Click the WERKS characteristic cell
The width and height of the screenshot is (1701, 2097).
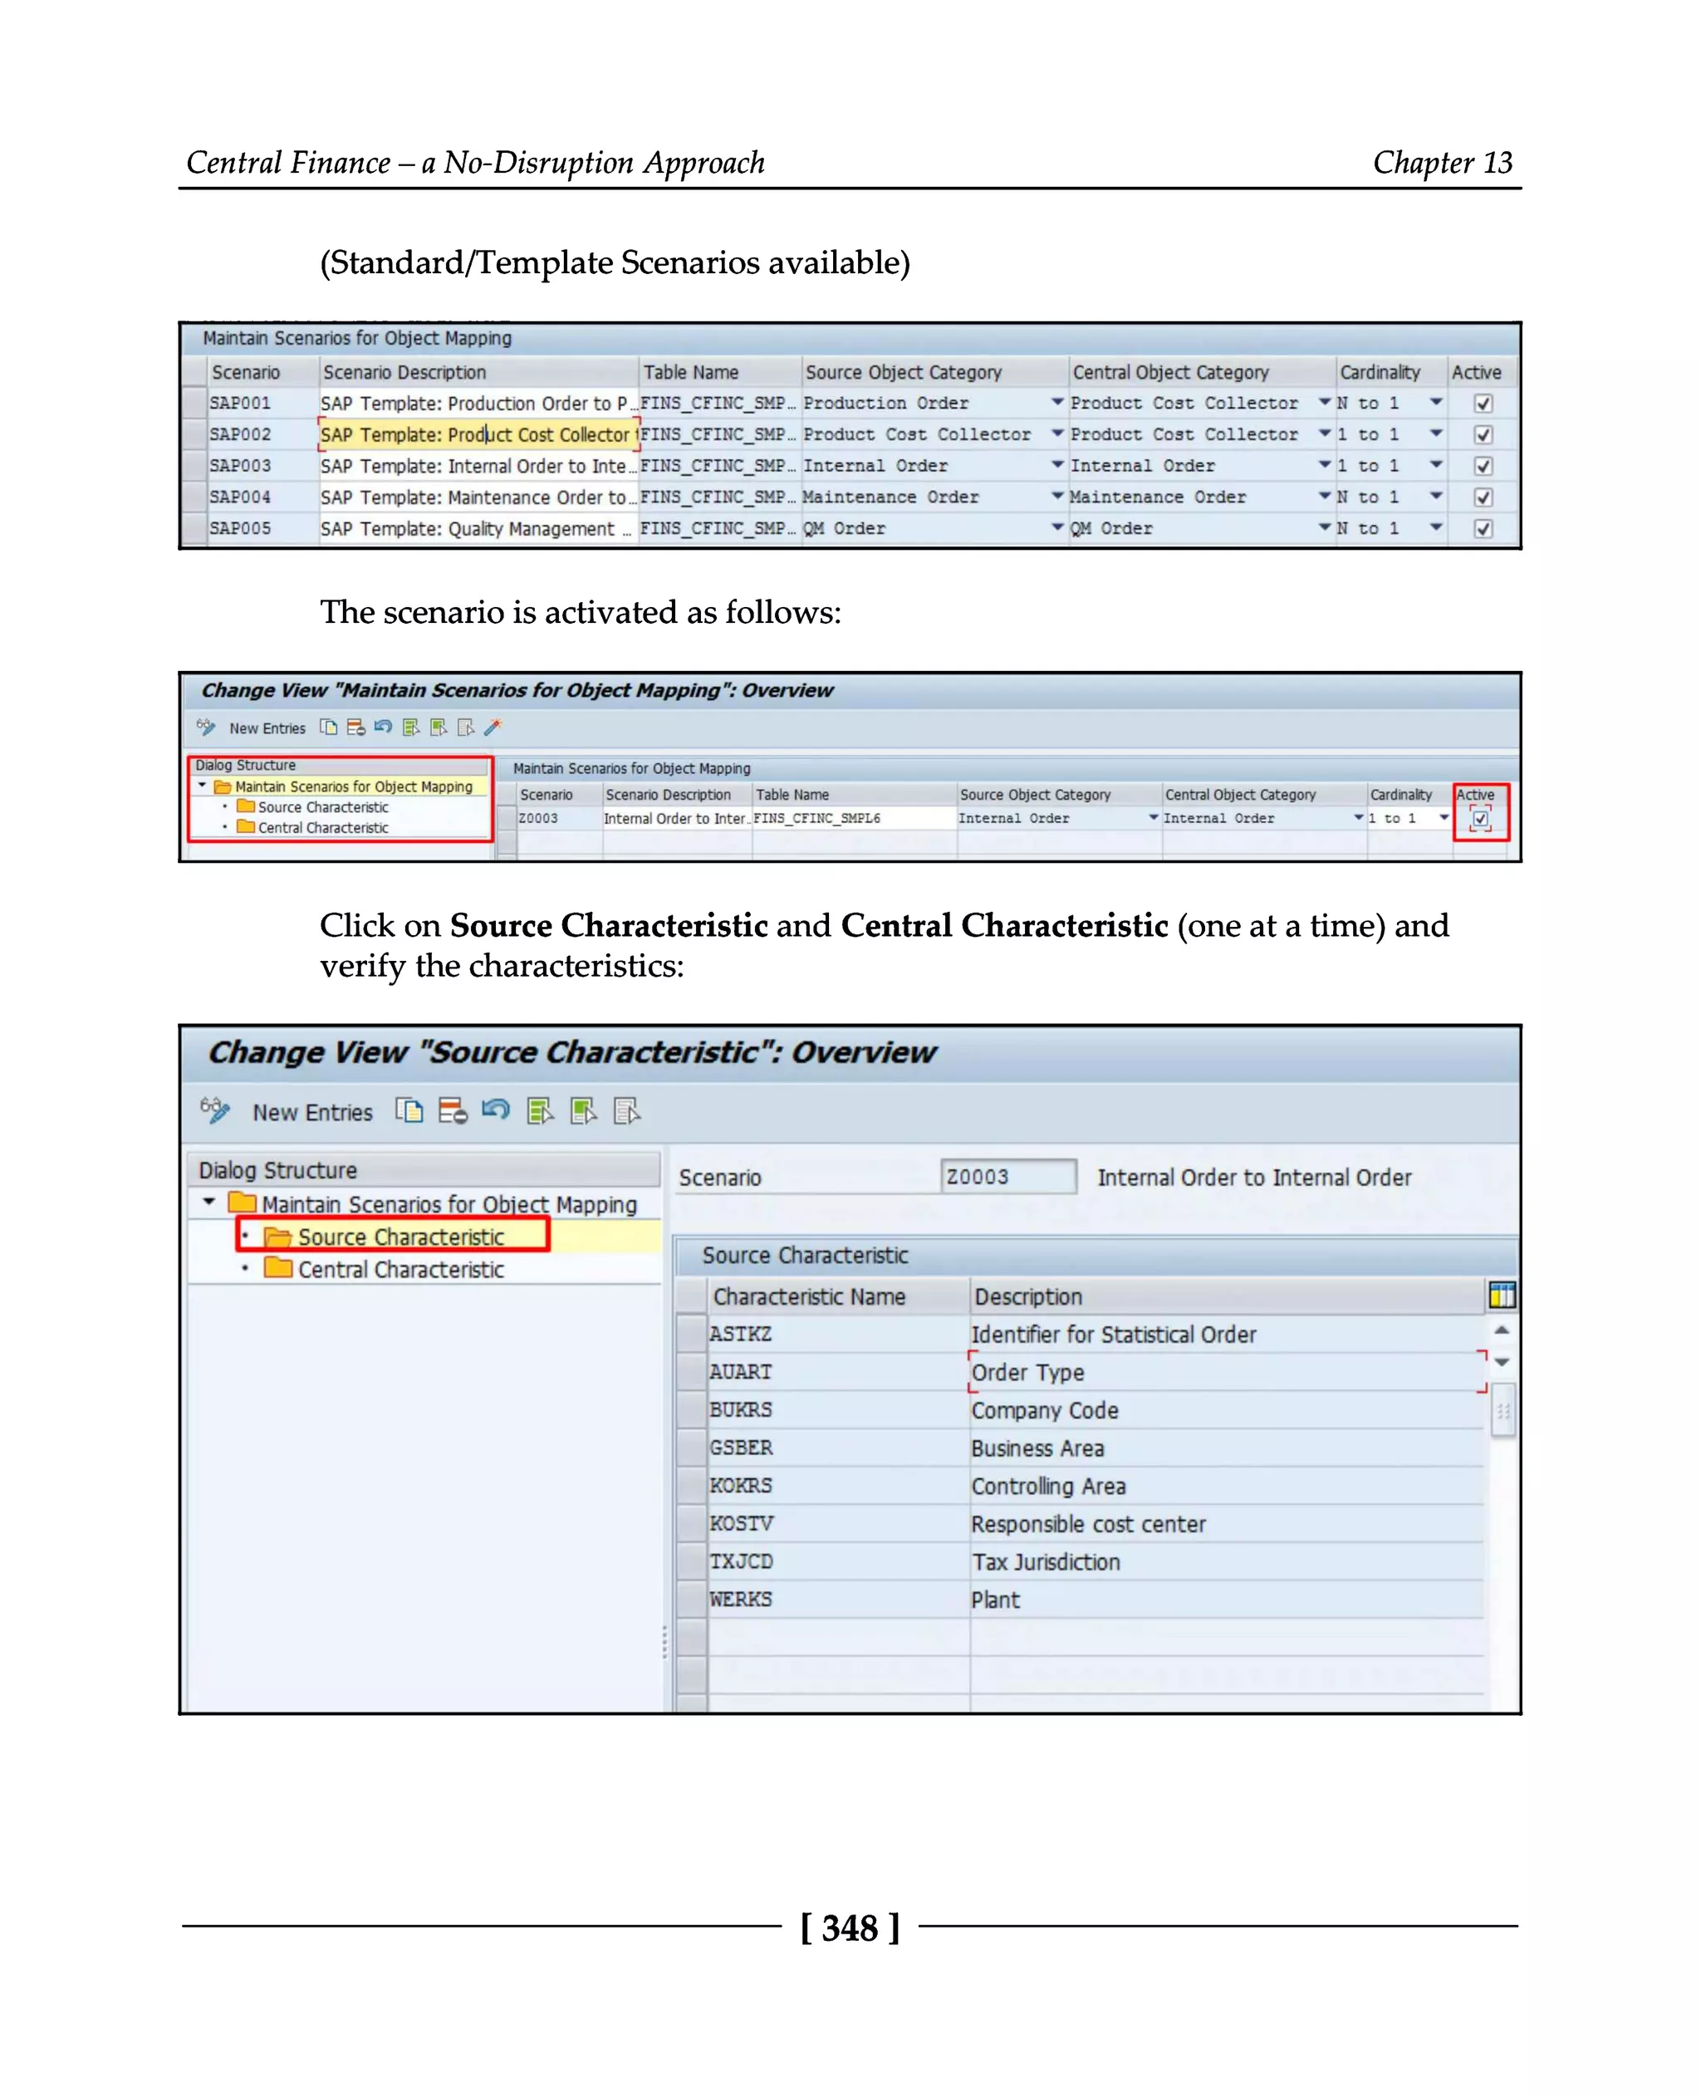[839, 1600]
